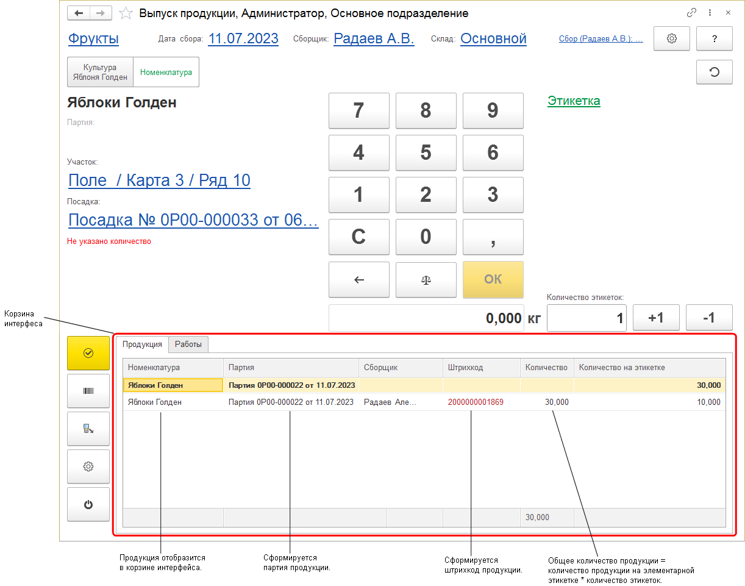
Task: Click the data terminal import button
Action: [88, 429]
